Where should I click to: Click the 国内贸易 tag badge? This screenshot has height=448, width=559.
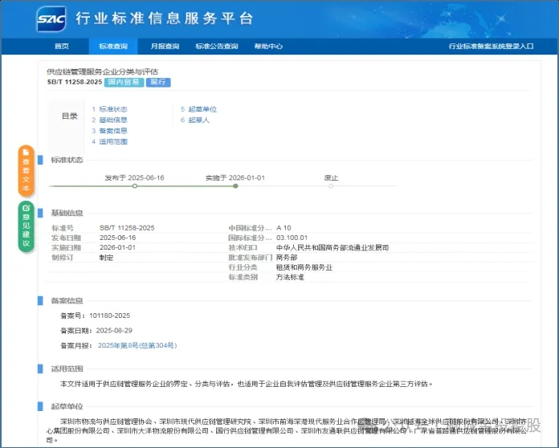pyautogui.click(x=124, y=83)
